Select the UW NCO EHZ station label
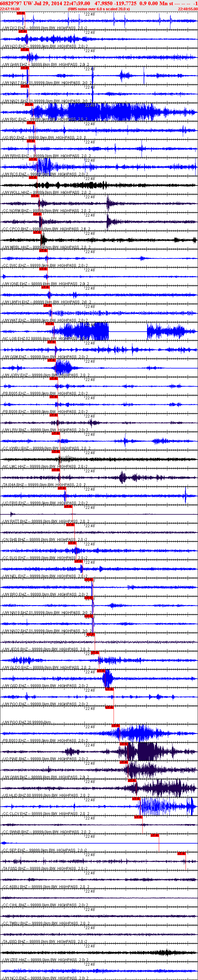Image resolution: width=198 pixels, height=980 pixels. 45,978
